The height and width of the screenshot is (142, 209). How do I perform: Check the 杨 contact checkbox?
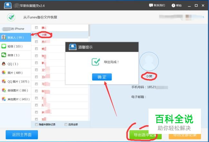[36, 49]
